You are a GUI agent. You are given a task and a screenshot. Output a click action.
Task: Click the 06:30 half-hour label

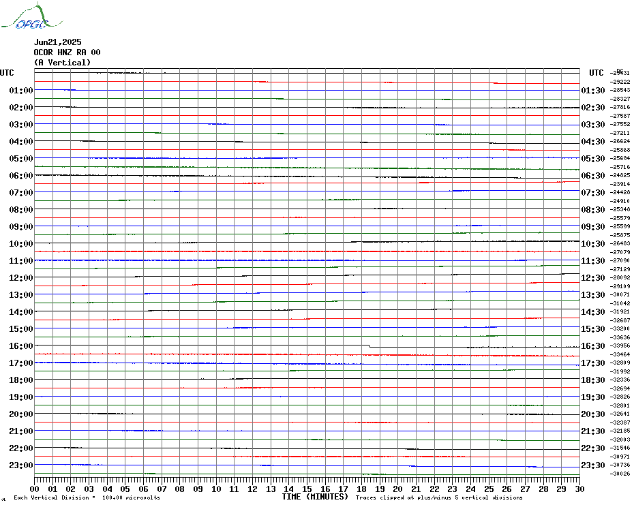pyautogui.click(x=593, y=175)
